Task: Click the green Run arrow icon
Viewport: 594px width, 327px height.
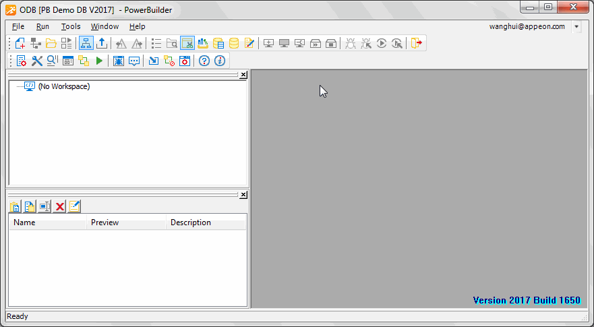Action: click(x=99, y=61)
